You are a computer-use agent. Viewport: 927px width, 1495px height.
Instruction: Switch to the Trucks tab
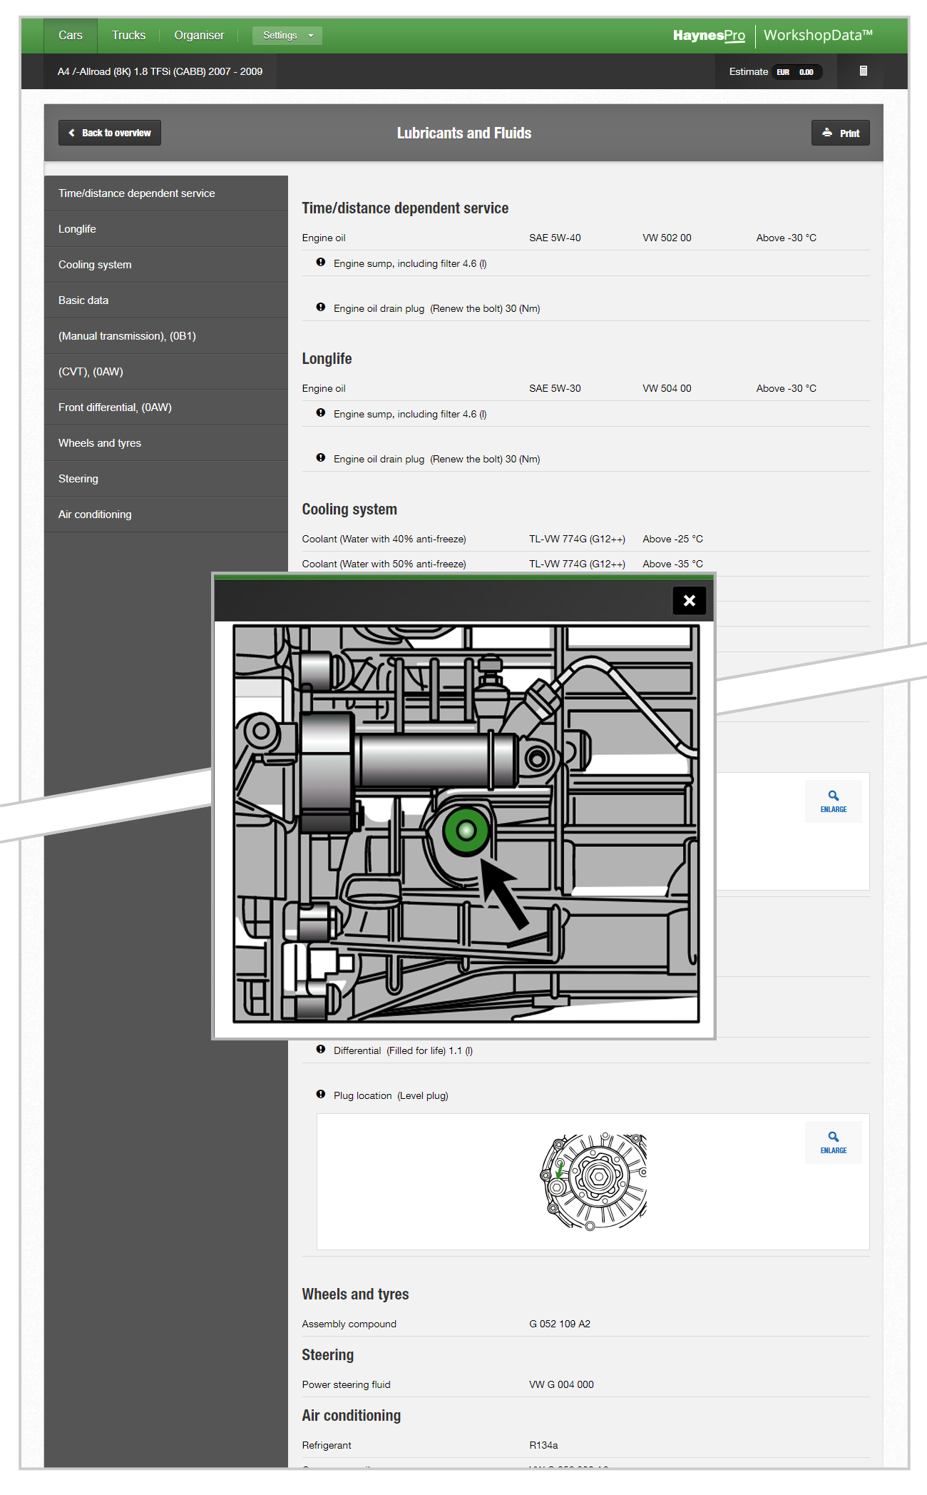pyautogui.click(x=128, y=36)
